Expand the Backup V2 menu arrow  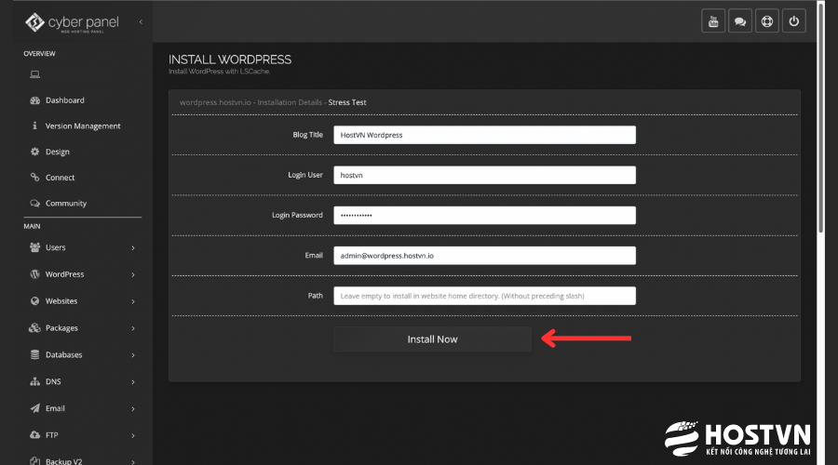coord(133,461)
